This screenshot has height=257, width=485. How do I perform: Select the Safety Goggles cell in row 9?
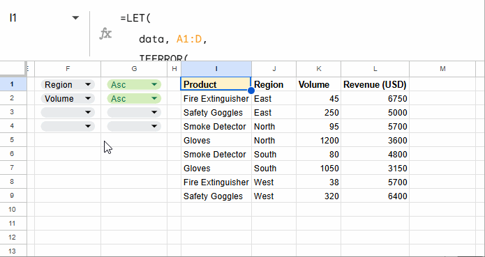pyautogui.click(x=216, y=196)
